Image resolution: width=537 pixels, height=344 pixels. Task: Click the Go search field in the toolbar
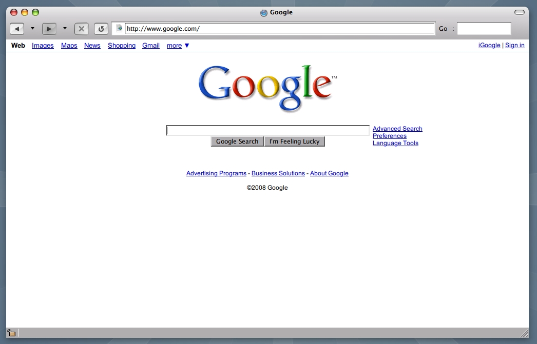[x=484, y=28]
